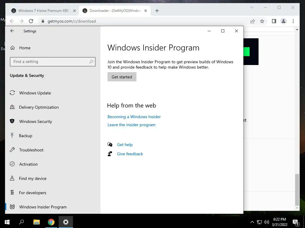Click the search magnifier in Find a setting
The image size is (305, 228).
91,62
